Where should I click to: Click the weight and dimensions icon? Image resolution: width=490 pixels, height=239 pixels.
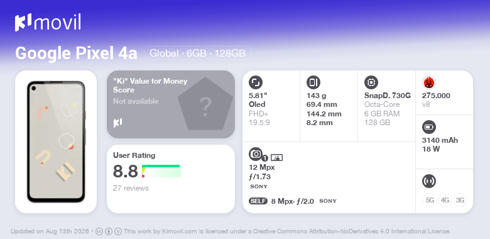(313, 82)
